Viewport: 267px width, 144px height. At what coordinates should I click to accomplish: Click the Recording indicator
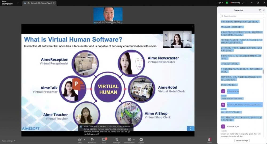pos(234,3)
